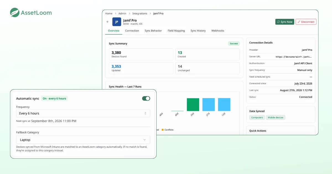Click the On · every 6 hours badge

click(55, 98)
